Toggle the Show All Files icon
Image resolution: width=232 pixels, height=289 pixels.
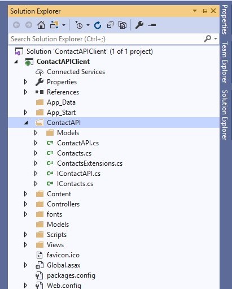click(x=122, y=25)
